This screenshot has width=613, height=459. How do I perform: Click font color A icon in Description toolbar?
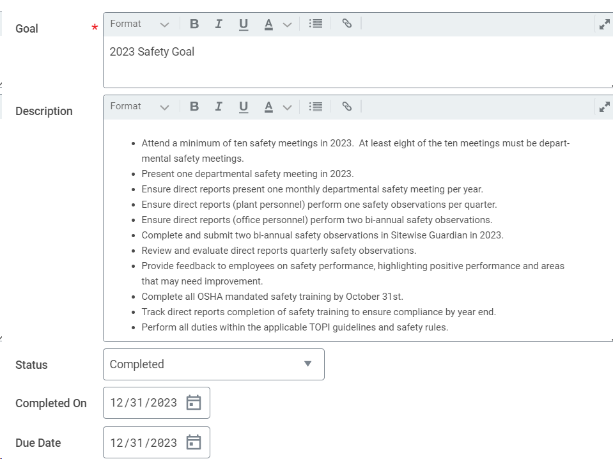pos(268,107)
